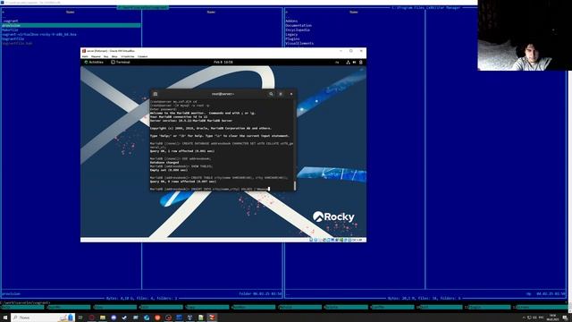Click the sixth function key button in Far's bottom bar
Image resolution: width=572 pixels, height=322 pixels.
[x=255, y=307]
